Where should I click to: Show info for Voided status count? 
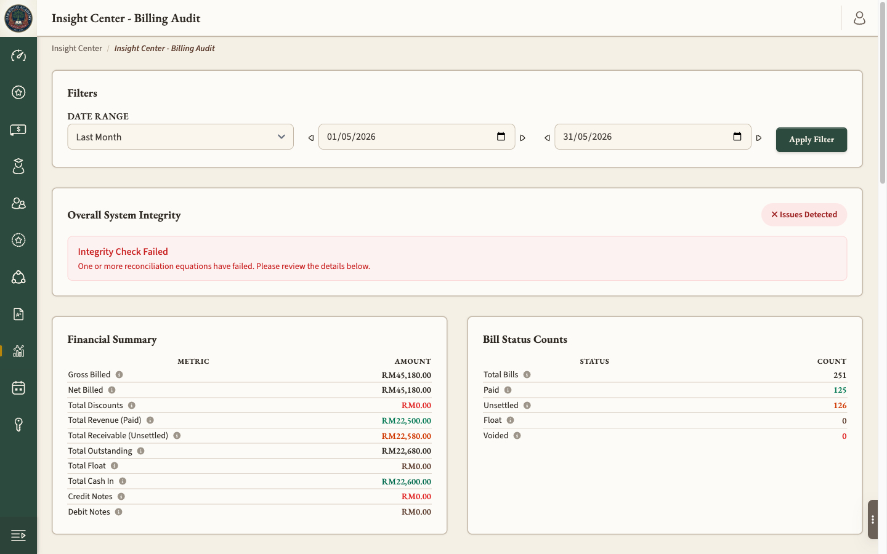pos(517,436)
